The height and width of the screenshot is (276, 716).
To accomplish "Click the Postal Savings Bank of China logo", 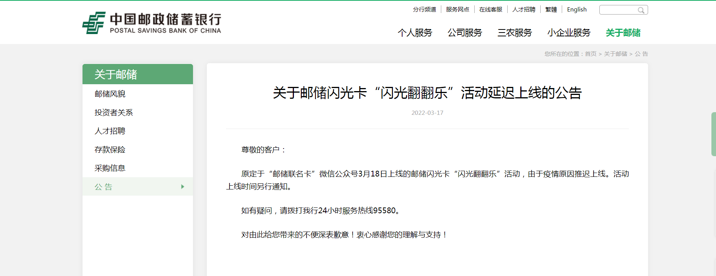I will click(152, 23).
